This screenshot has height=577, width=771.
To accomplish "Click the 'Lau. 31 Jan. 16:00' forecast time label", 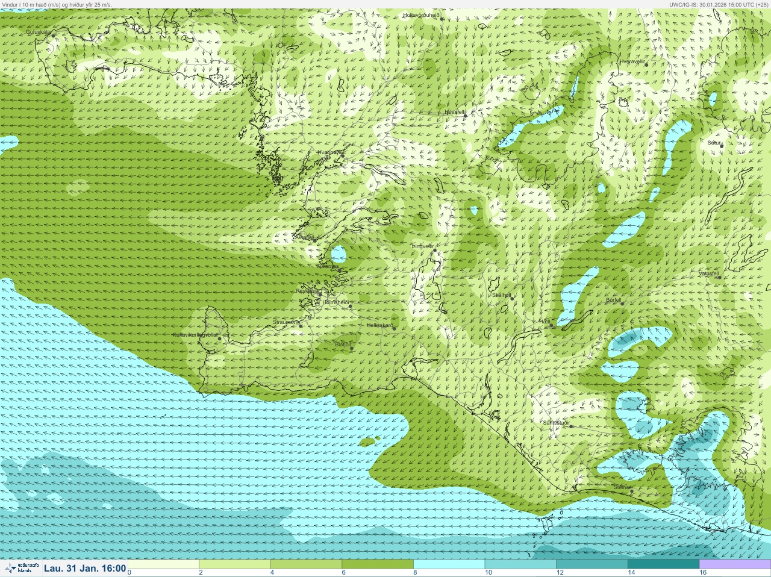I will (85, 568).
